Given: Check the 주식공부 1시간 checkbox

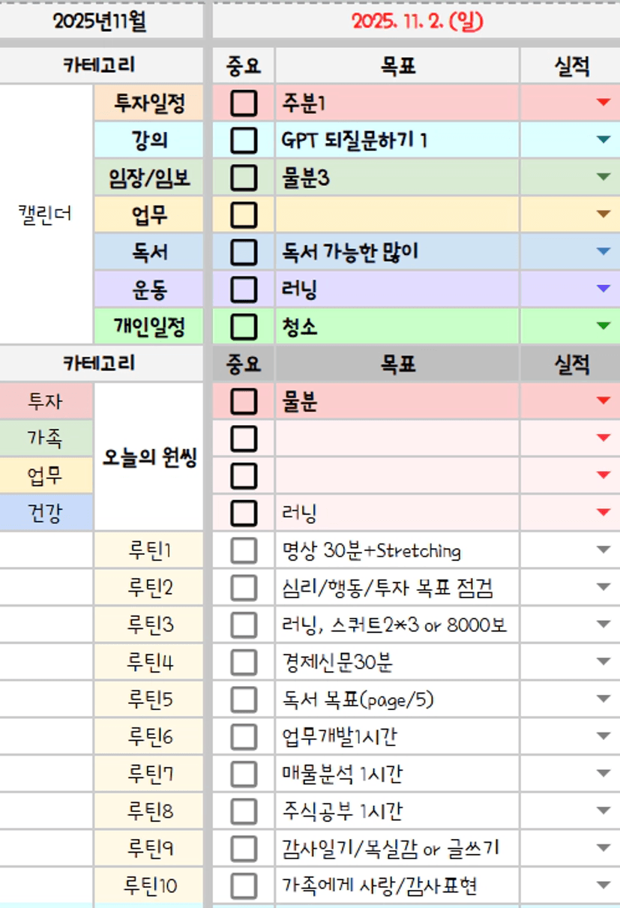Looking at the screenshot, I should (x=244, y=812).
